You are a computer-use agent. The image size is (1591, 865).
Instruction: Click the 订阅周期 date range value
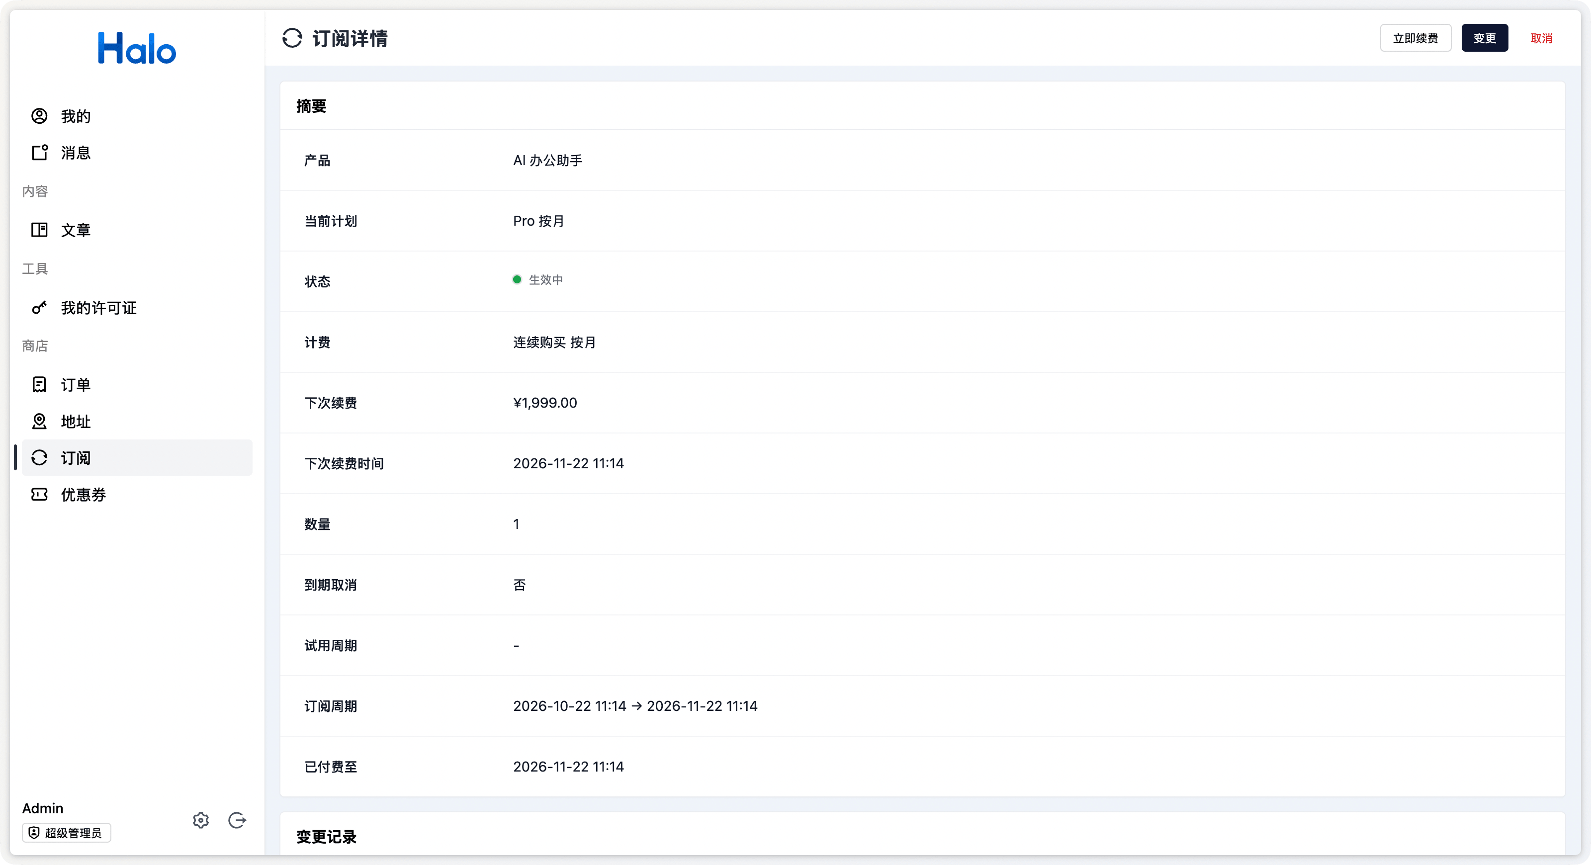tap(635, 706)
